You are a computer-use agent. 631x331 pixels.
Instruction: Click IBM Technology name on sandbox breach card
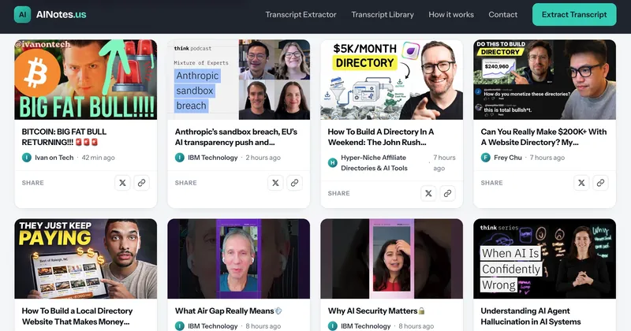(x=212, y=158)
